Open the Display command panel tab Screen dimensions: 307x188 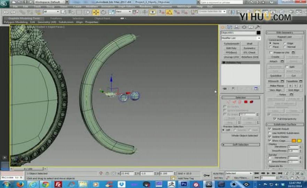click(x=251, y=27)
